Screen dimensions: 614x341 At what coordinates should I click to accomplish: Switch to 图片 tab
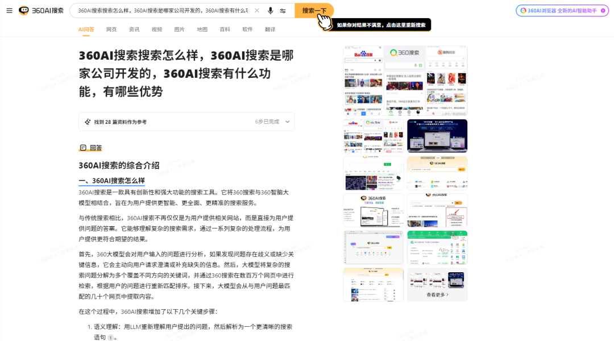coord(179,30)
